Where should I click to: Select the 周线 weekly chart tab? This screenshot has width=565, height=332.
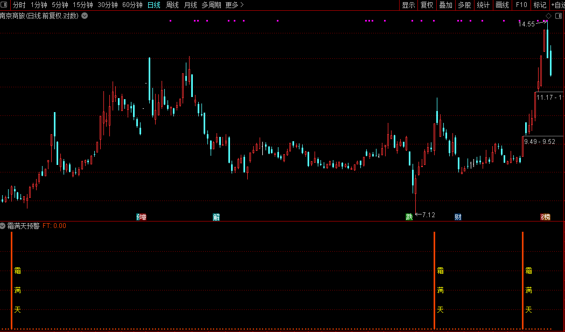(172, 5)
